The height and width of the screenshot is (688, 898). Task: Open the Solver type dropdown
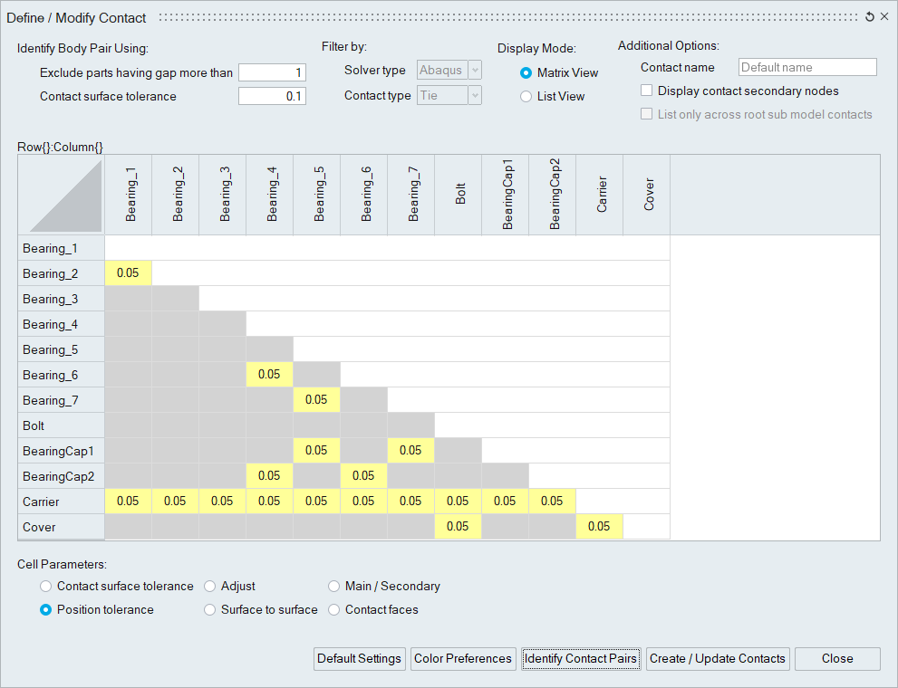click(x=449, y=71)
